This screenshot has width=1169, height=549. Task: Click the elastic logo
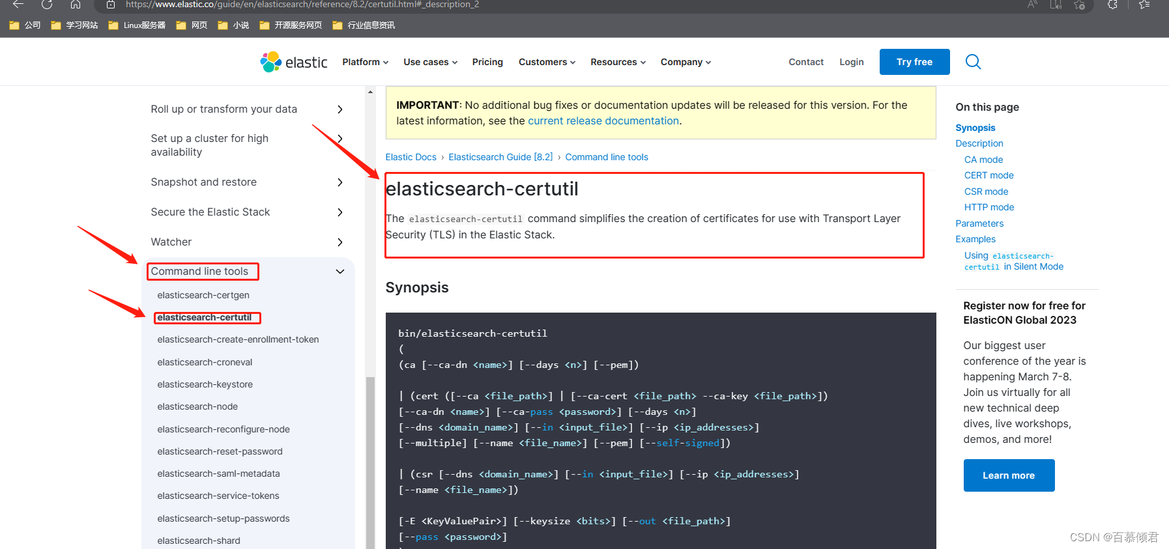click(x=294, y=62)
